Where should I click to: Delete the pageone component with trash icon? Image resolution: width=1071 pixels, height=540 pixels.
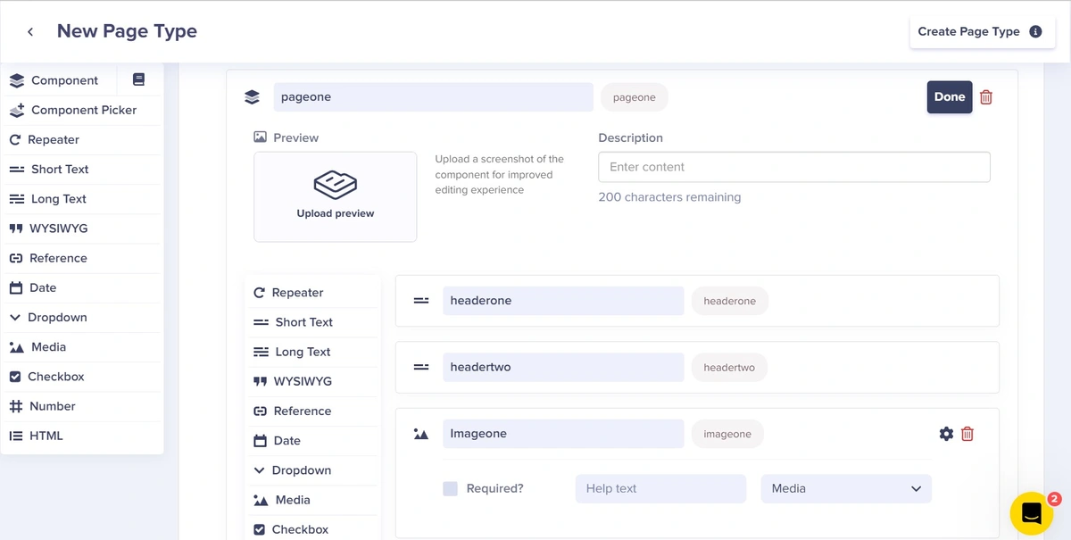[x=986, y=97]
